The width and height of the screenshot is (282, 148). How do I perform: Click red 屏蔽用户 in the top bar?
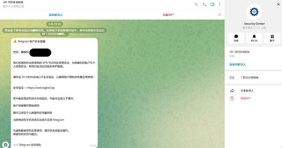[x=168, y=15]
